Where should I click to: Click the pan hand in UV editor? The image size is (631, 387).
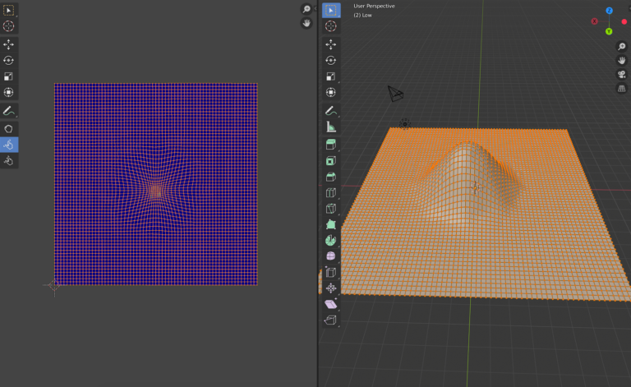[x=306, y=23]
